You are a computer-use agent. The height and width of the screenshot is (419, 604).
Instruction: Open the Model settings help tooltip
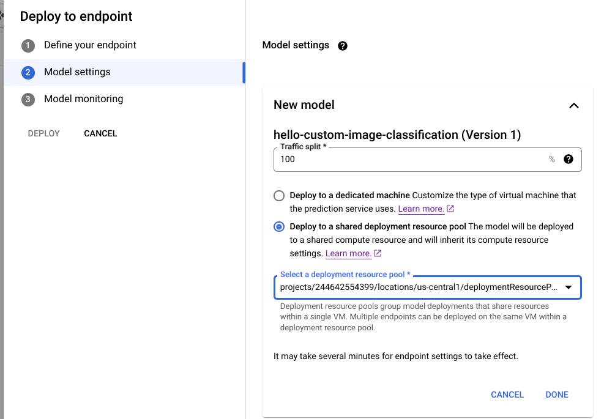click(343, 45)
